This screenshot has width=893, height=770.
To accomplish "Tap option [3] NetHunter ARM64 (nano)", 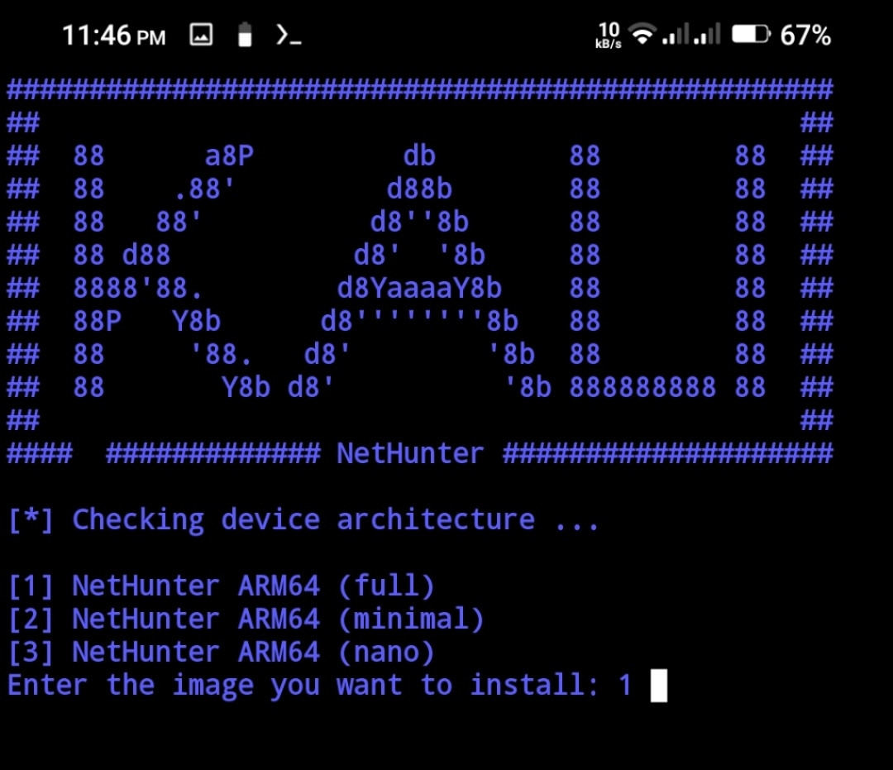I will click(x=222, y=652).
